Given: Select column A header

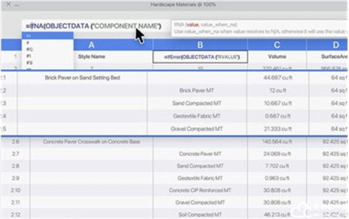Looking at the screenshot, I should [91, 45].
